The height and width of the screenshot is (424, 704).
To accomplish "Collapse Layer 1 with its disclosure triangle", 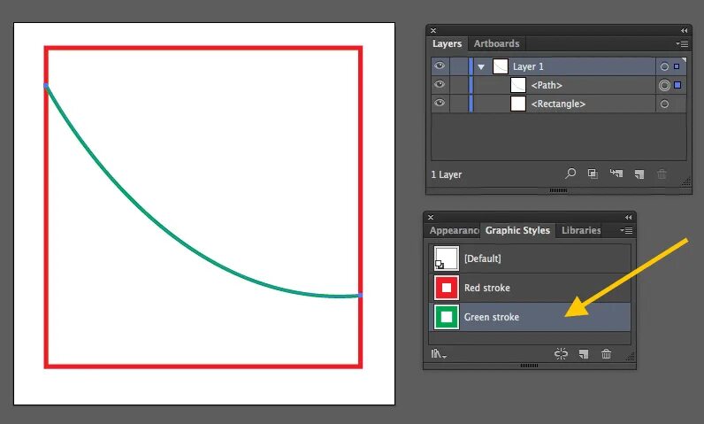I will [x=481, y=66].
